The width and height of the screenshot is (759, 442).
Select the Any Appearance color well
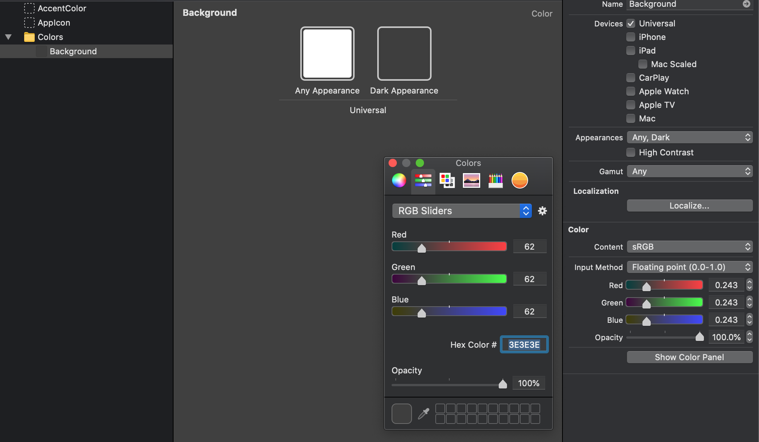(x=327, y=54)
